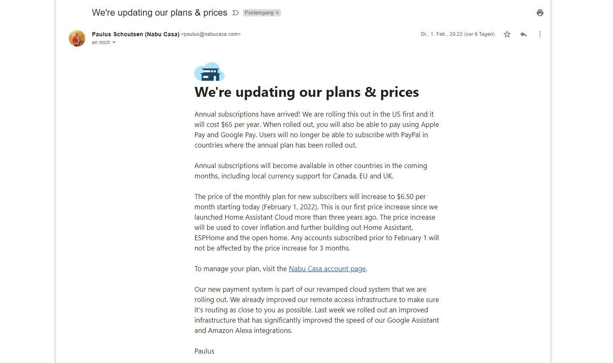Click the subject line at the top

click(159, 13)
